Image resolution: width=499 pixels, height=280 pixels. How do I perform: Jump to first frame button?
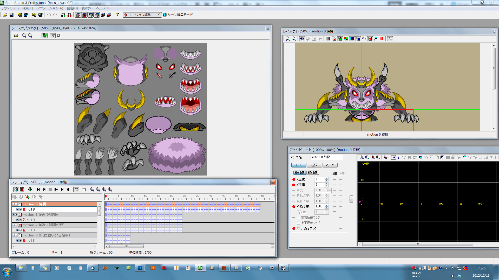pos(38,190)
